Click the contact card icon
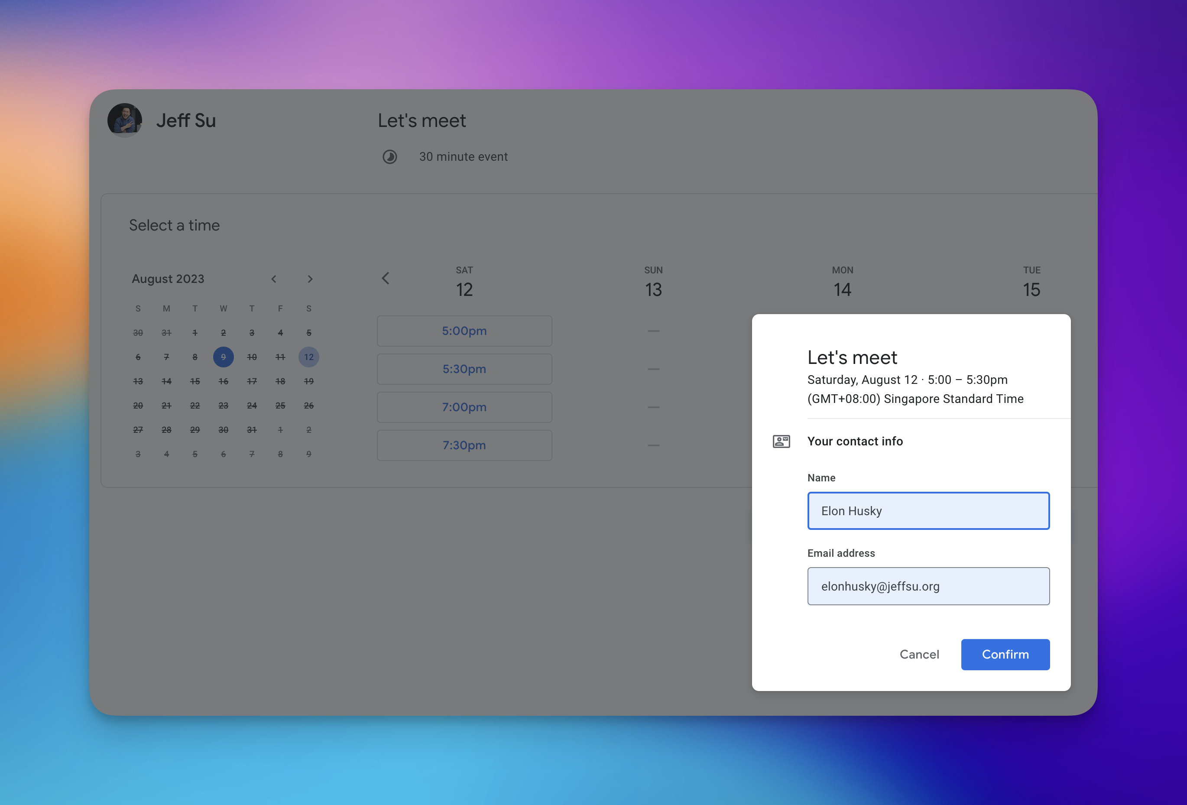1187x805 pixels. (782, 441)
